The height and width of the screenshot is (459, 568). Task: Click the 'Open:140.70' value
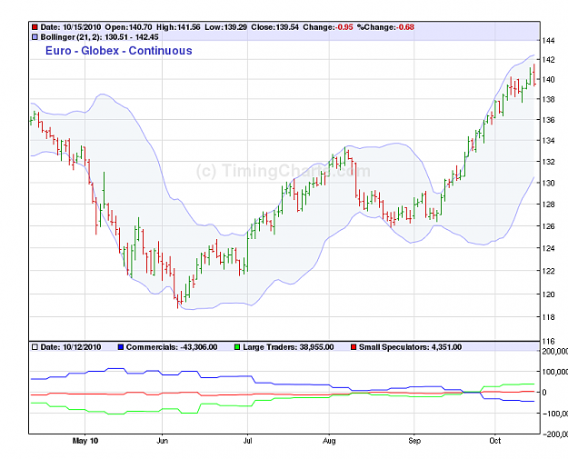click(x=129, y=27)
